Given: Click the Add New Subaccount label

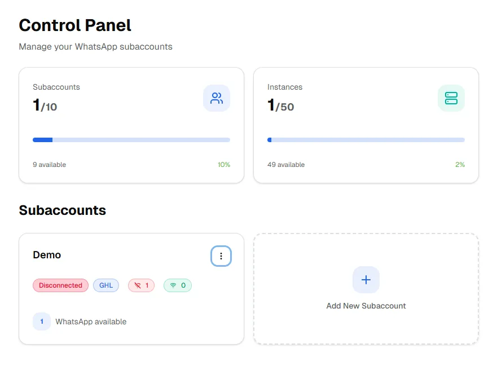Looking at the screenshot, I should tap(366, 306).
